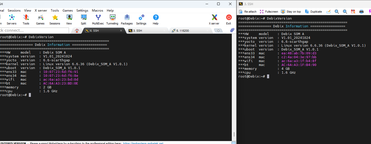
Task: Open the Macros menu
Action: pyautogui.click(x=98, y=11)
